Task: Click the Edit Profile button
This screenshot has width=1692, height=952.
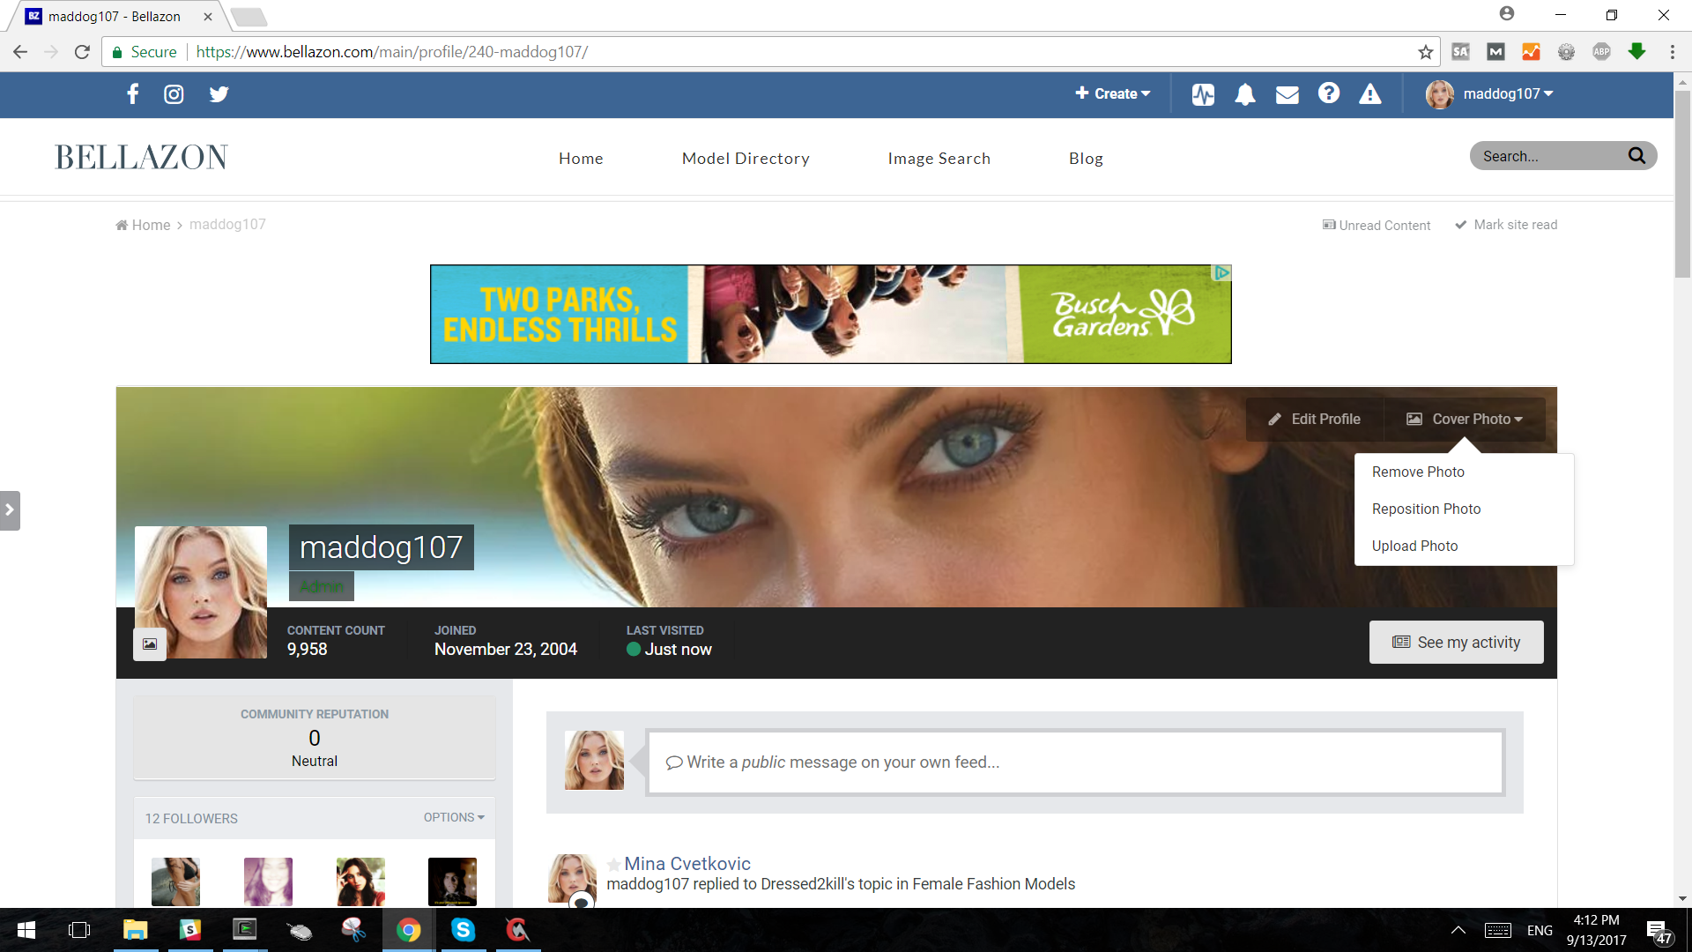Action: click(x=1314, y=420)
